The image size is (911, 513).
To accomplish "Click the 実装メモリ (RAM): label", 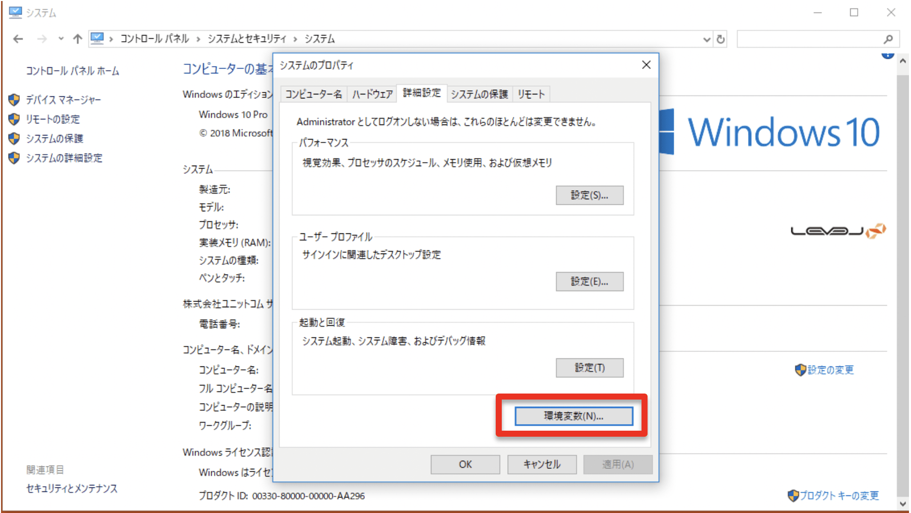I will coord(235,243).
